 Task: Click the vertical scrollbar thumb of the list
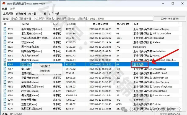tap(184, 28)
